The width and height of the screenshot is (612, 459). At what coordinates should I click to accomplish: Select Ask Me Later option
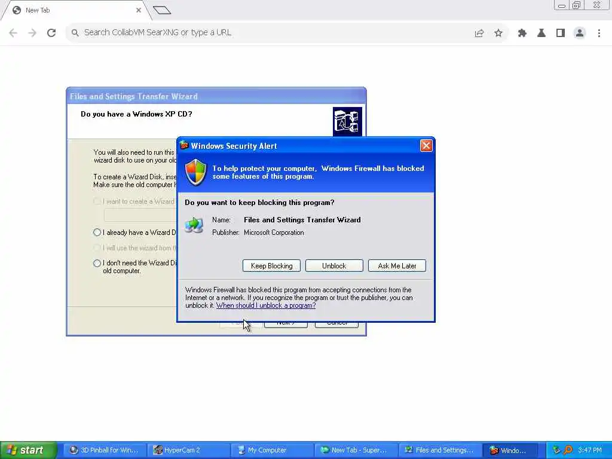click(397, 266)
